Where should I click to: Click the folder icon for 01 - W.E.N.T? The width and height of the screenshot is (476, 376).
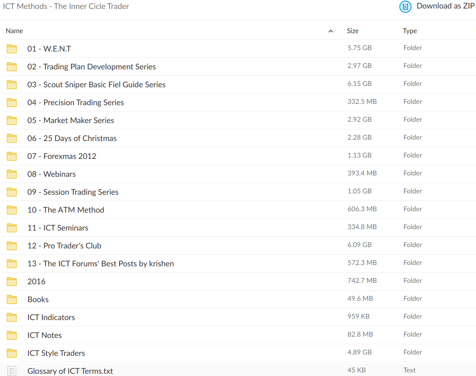coord(12,49)
